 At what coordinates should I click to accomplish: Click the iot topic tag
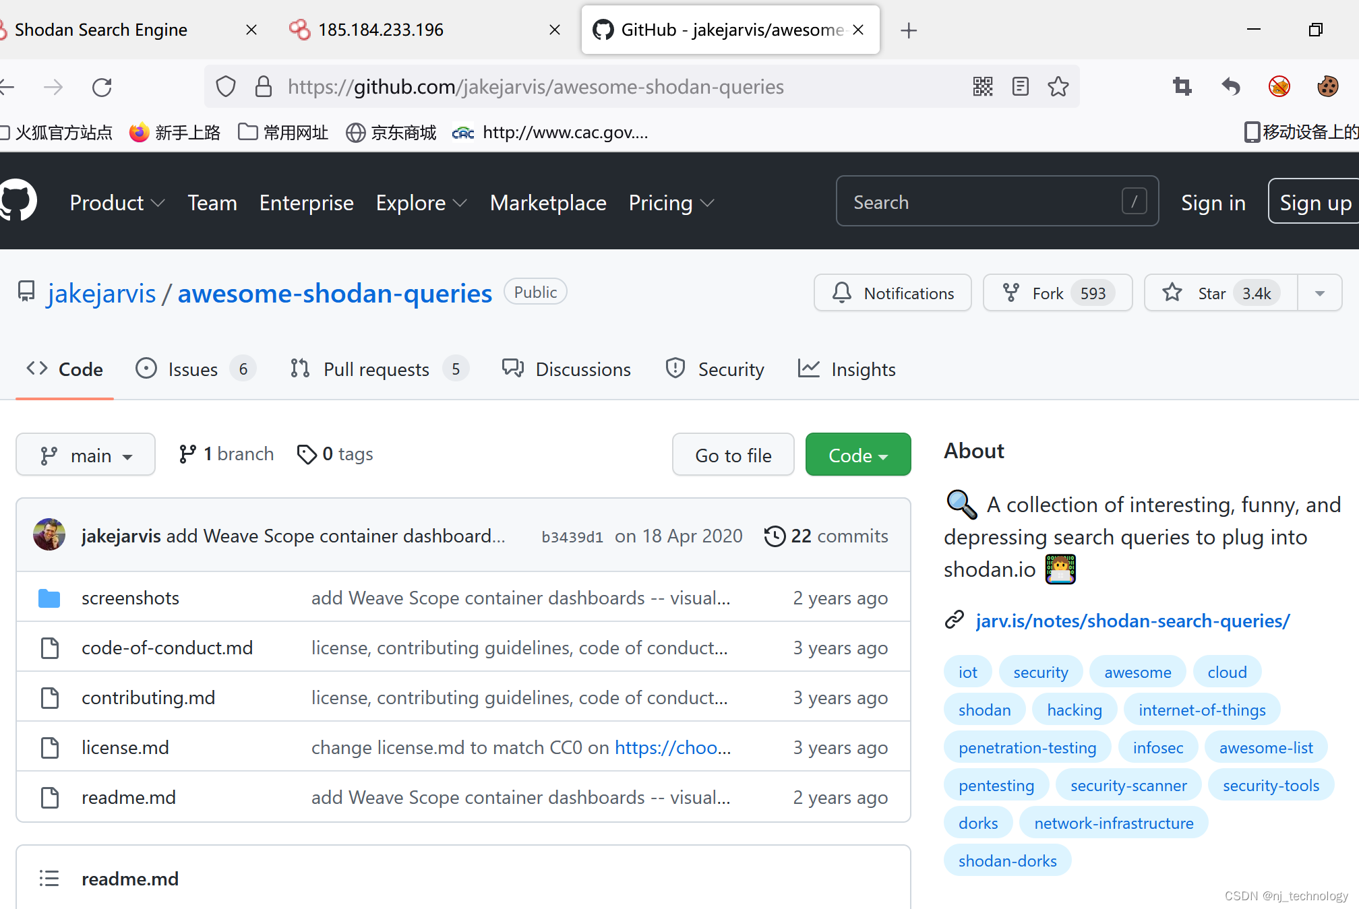pyautogui.click(x=967, y=672)
